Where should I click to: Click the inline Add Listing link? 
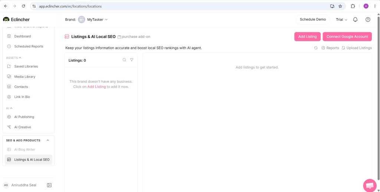[96, 87]
